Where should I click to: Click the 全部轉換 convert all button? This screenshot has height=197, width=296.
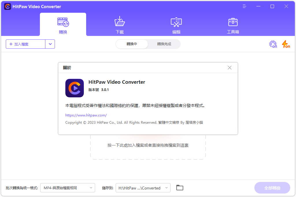(272, 188)
